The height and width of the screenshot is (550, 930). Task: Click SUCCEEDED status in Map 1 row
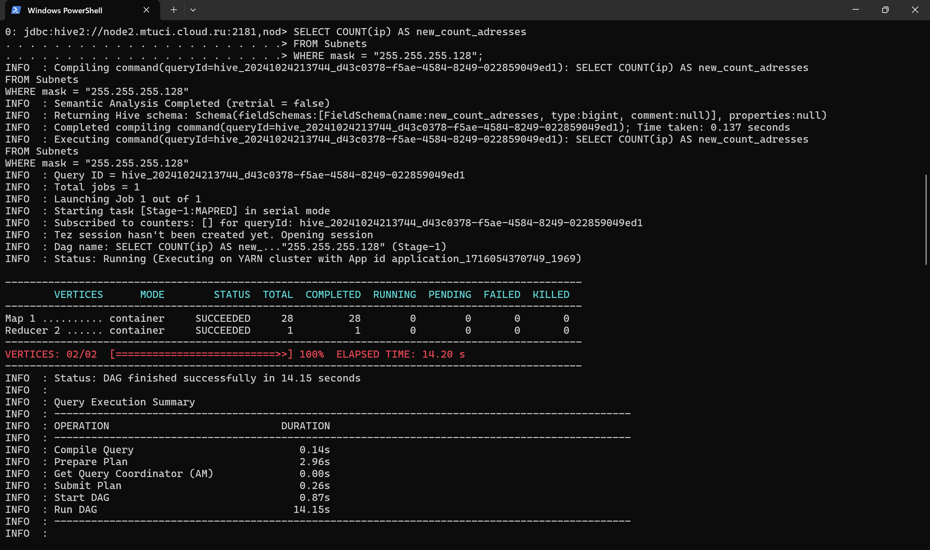[x=223, y=318]
